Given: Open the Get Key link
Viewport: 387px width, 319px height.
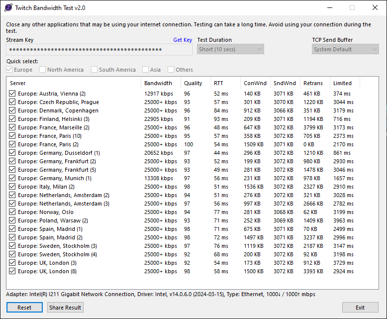Looking at the screenshot, I should tap(183, 40).
